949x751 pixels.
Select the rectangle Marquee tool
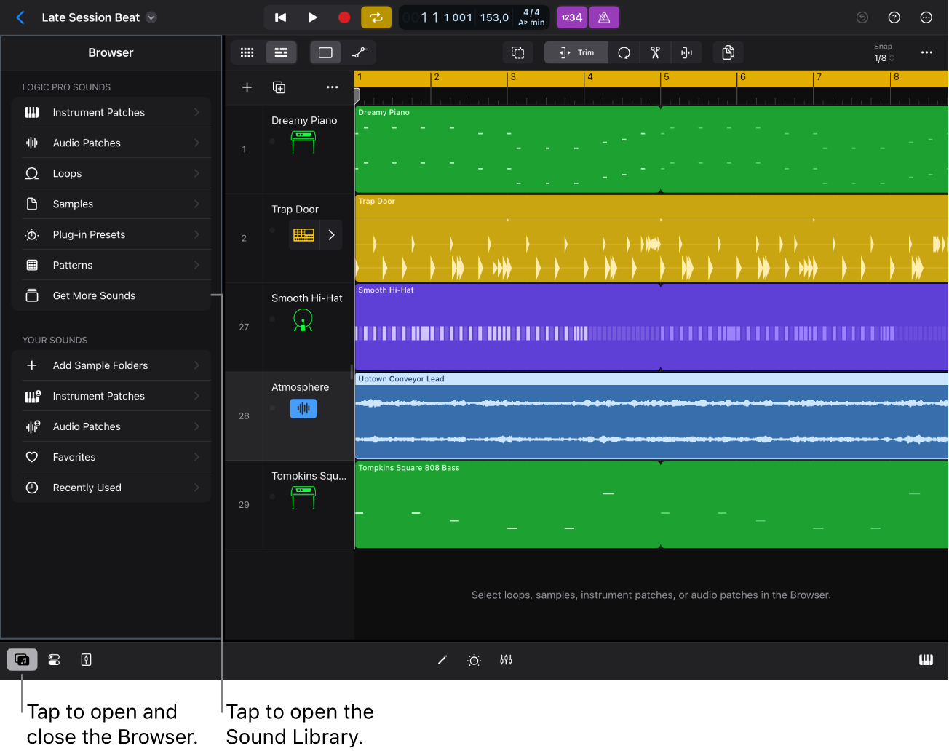tap(325, 52)
